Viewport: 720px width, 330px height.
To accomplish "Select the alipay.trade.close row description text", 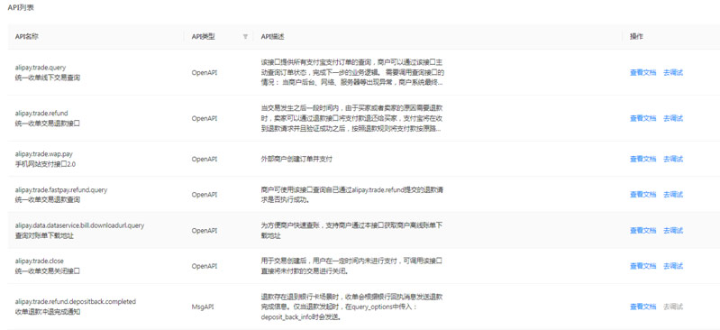I will pyautogui.click(x=351, y=266).
